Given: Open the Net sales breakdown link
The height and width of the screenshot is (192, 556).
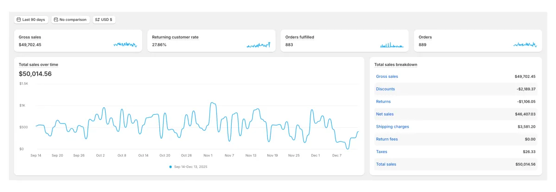Looking at the screenshot, I should click(385, 114).
